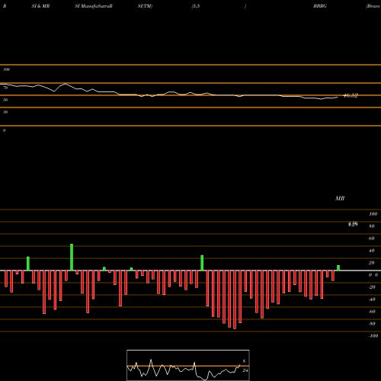
Task: Select the last green bar at histogram's right end
Action: coord(338,267)
